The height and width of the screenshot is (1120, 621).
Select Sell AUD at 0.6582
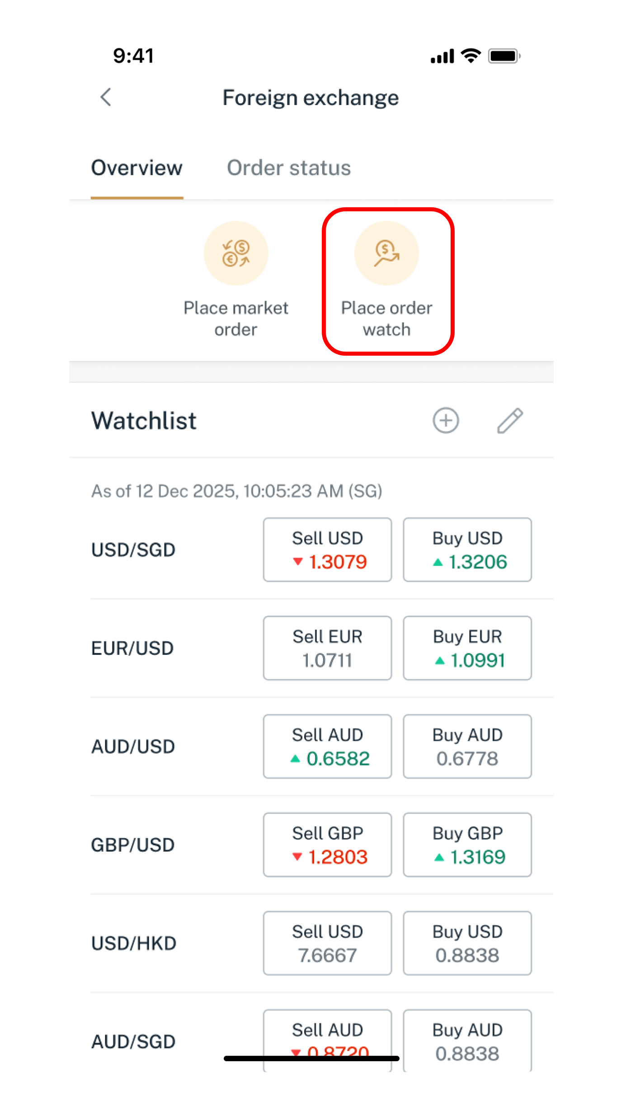[327, 746]
